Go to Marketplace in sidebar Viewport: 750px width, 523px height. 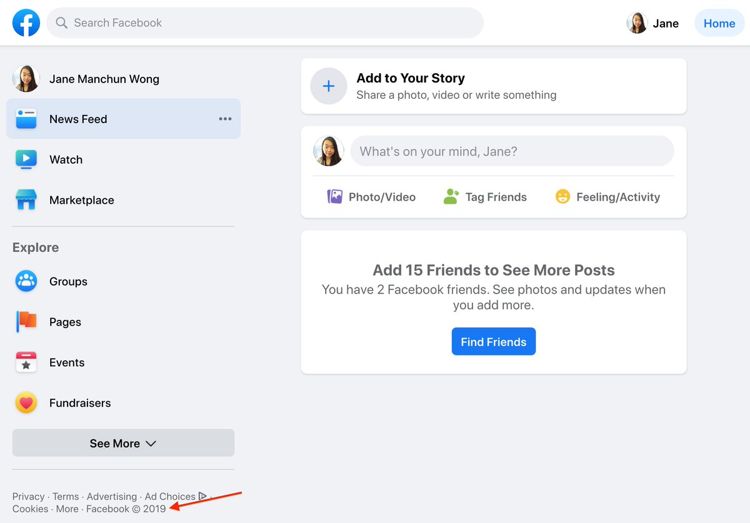(x=123, y=200)
